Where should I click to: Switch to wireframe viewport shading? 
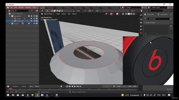tap(126, 14)
